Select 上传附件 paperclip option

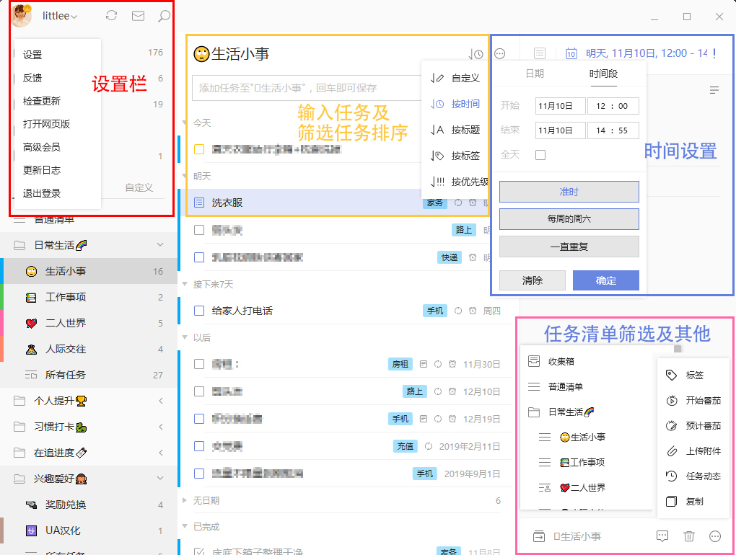(693, 451)
